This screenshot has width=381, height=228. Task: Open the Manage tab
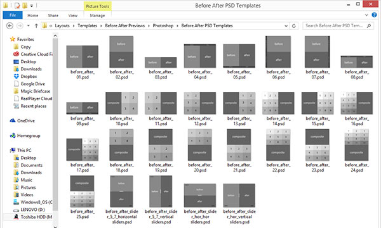point(97,15)
